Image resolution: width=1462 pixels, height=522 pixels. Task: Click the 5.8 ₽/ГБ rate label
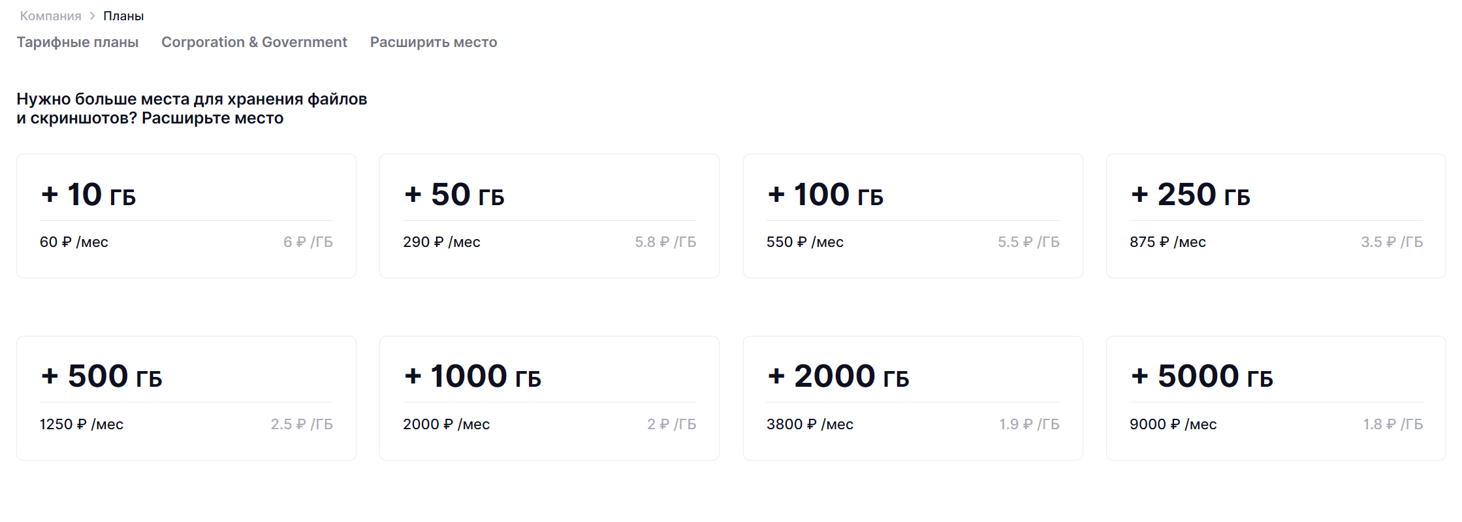click(665, 242)
